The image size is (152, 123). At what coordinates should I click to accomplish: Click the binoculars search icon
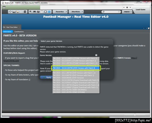pos(34,12)
